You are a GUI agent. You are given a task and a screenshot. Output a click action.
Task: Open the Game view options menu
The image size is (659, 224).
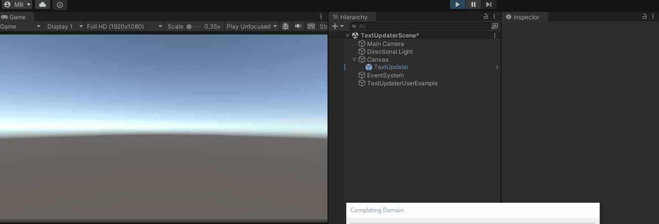tap(321, 17)
